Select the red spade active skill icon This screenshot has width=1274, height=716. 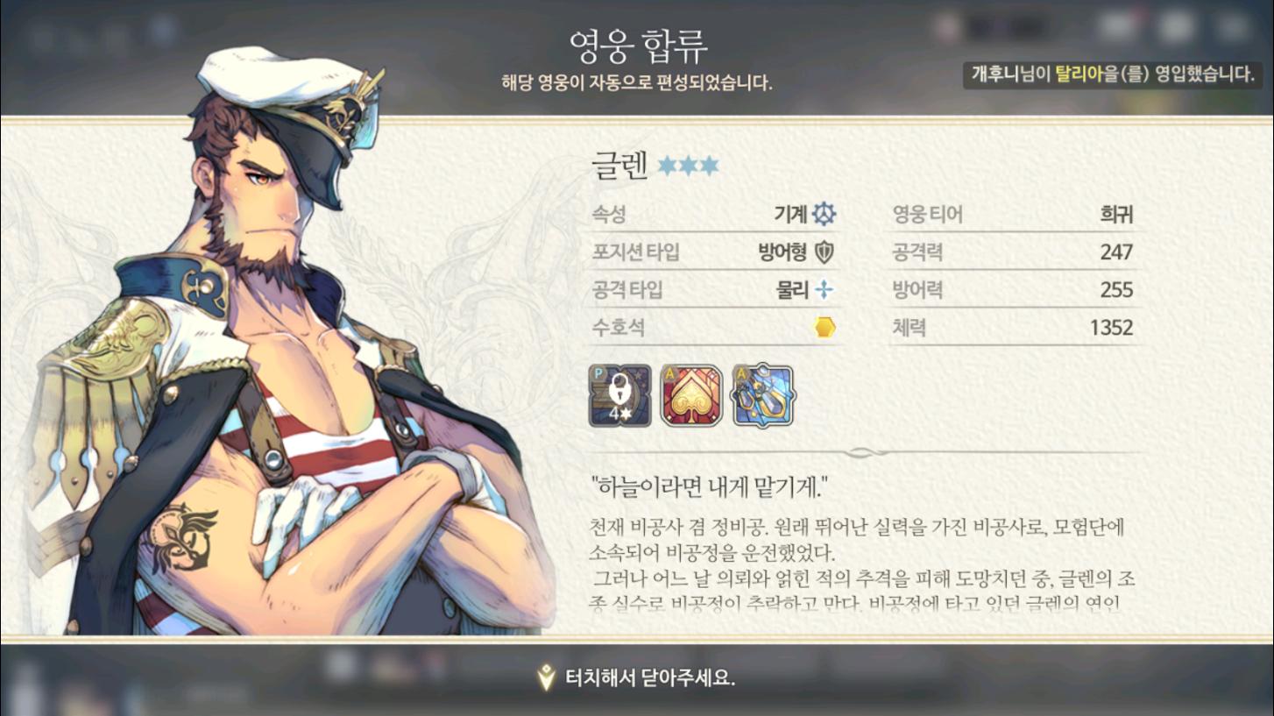tap(691, 395)
